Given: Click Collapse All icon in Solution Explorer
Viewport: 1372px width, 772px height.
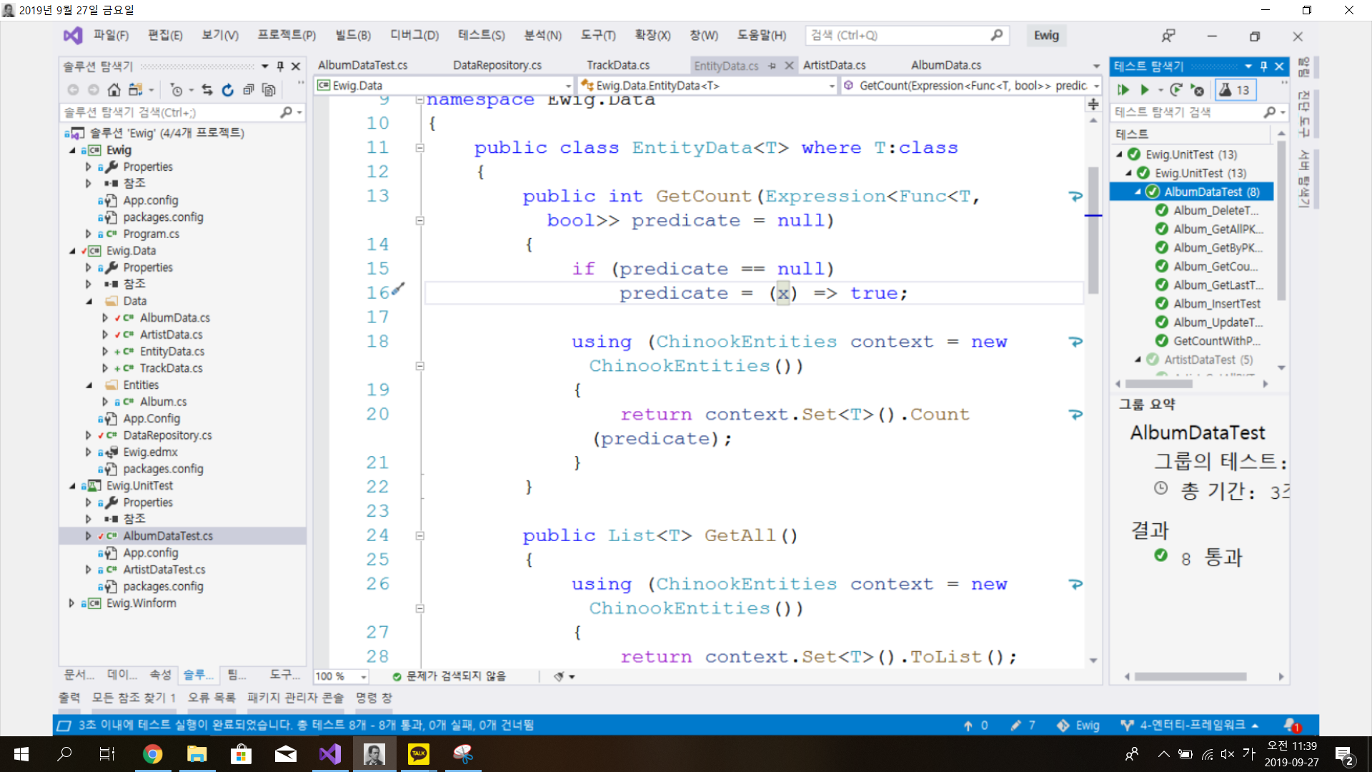Looking at the screenshot, I should 248,90.
